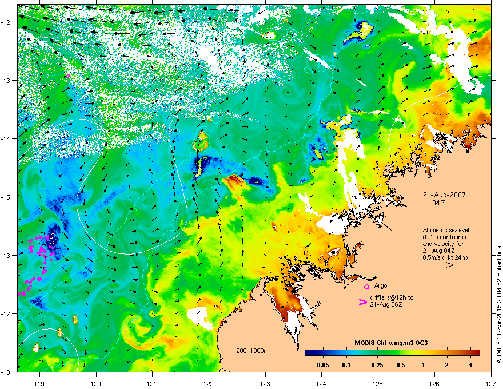Click latitude axis label -12
503x389 pixels.
[6, 22]
